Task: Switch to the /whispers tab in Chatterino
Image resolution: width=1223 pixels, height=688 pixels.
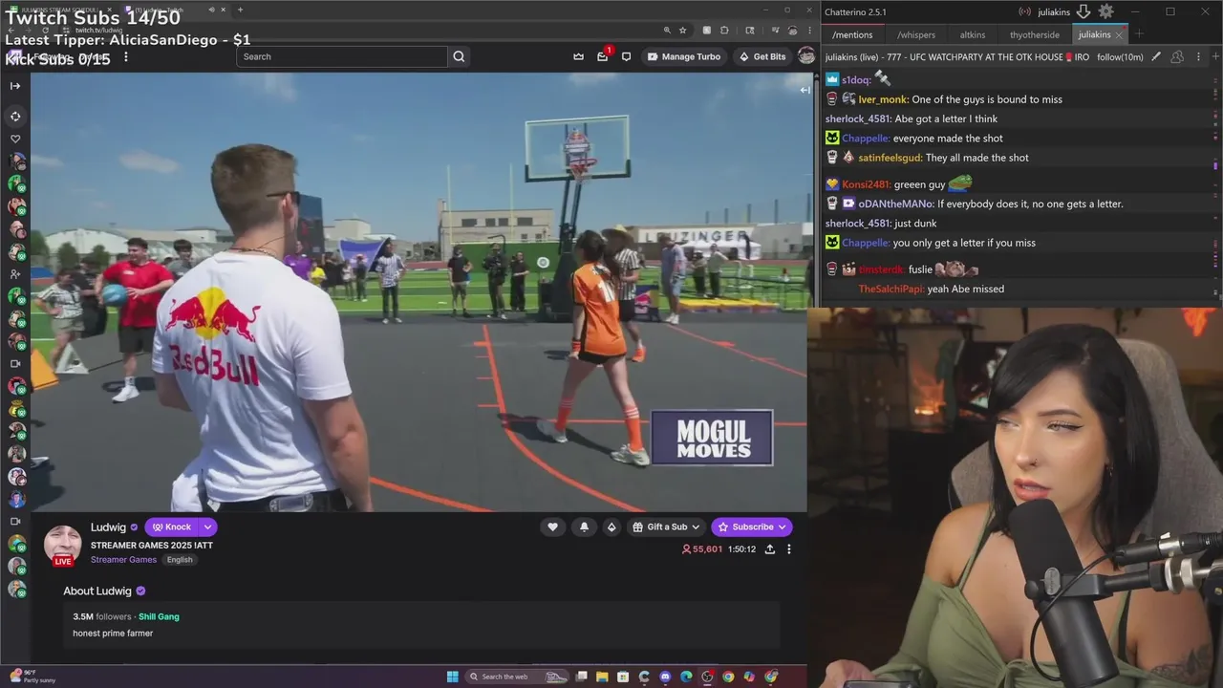Action: pyautogui.click(x=916, y=34)
